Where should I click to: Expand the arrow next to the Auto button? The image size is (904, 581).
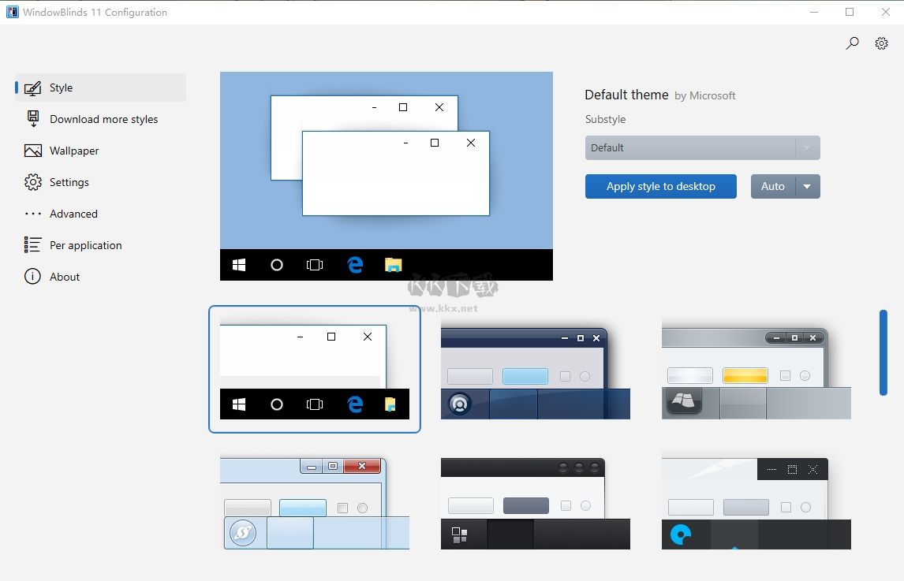(x=807, y=186)
